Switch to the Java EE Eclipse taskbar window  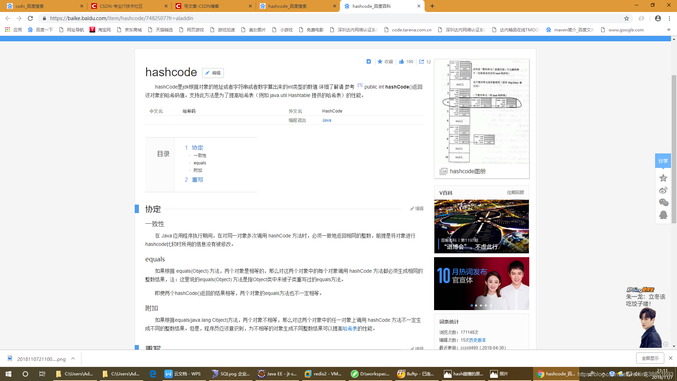click(277, 374)
